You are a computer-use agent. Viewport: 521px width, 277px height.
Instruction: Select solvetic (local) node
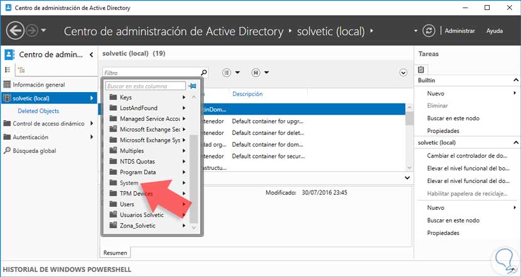click(49, 98)
